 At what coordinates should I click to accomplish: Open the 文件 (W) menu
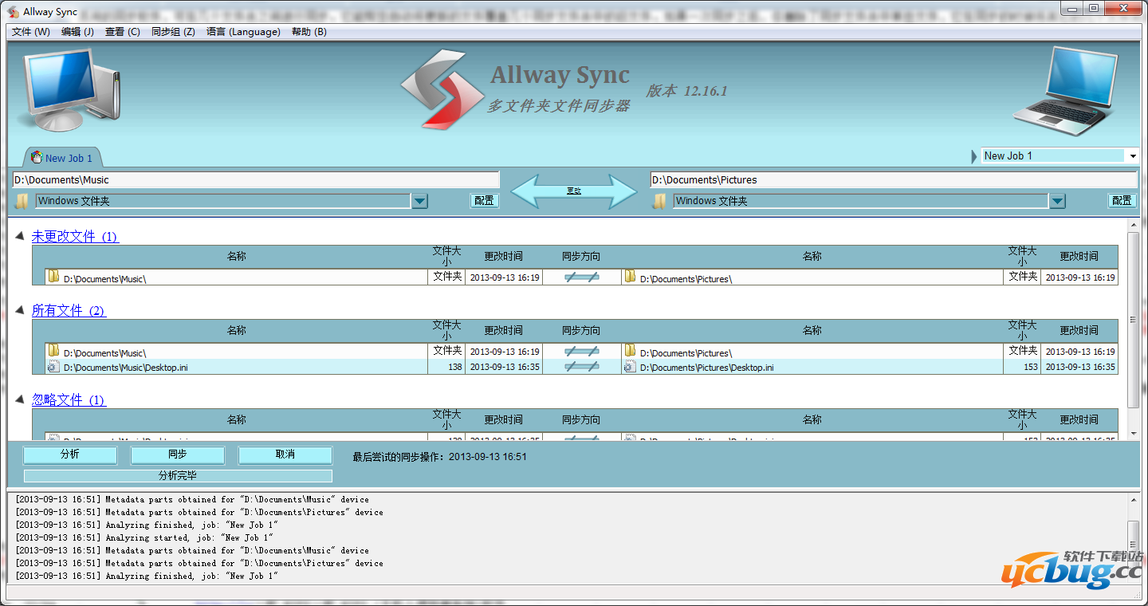tap(30, 32)
